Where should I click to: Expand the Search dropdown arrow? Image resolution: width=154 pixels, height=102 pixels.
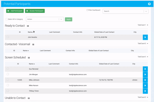(146, 11)
